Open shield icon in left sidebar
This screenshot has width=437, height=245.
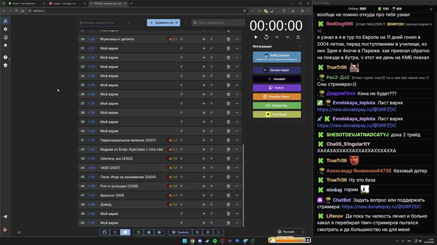point(5,65)
